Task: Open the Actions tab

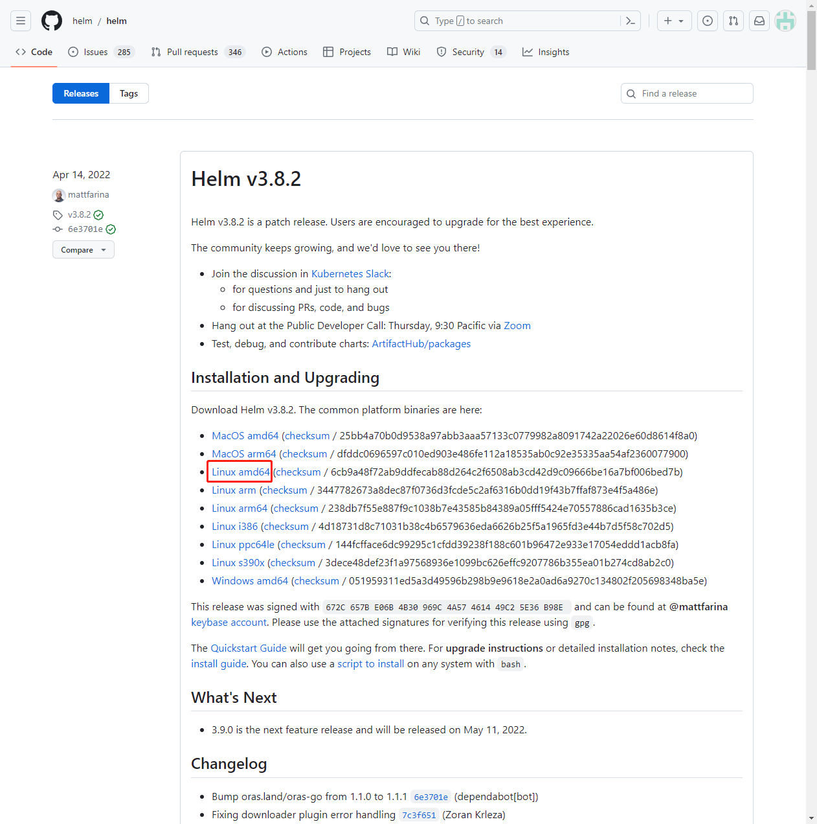Action: click(284, 52)
